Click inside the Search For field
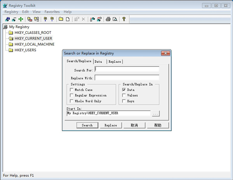Image resolution: width=233 pixels, height=180 pixels. point(127,69)
